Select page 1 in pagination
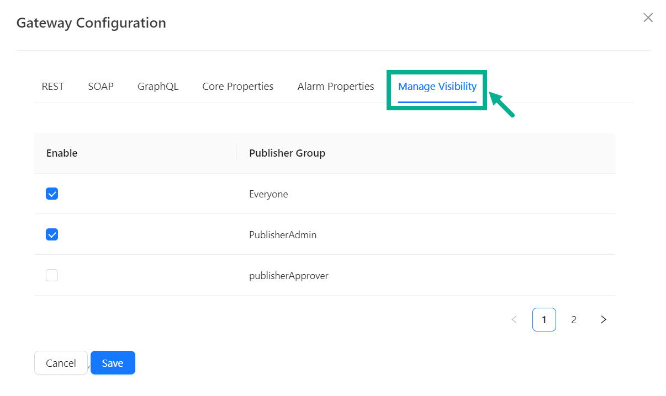This screenshot has height=396, width=666. pos(544,320)
